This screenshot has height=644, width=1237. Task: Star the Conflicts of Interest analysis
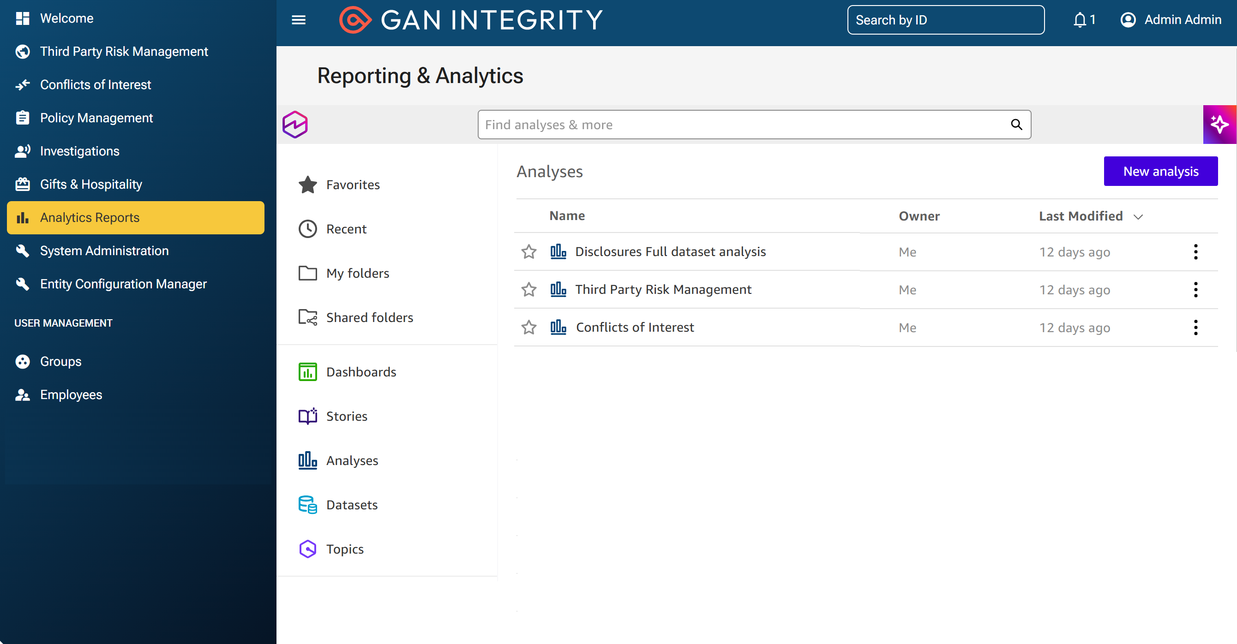pyautogui.click(x=528, y=327)
